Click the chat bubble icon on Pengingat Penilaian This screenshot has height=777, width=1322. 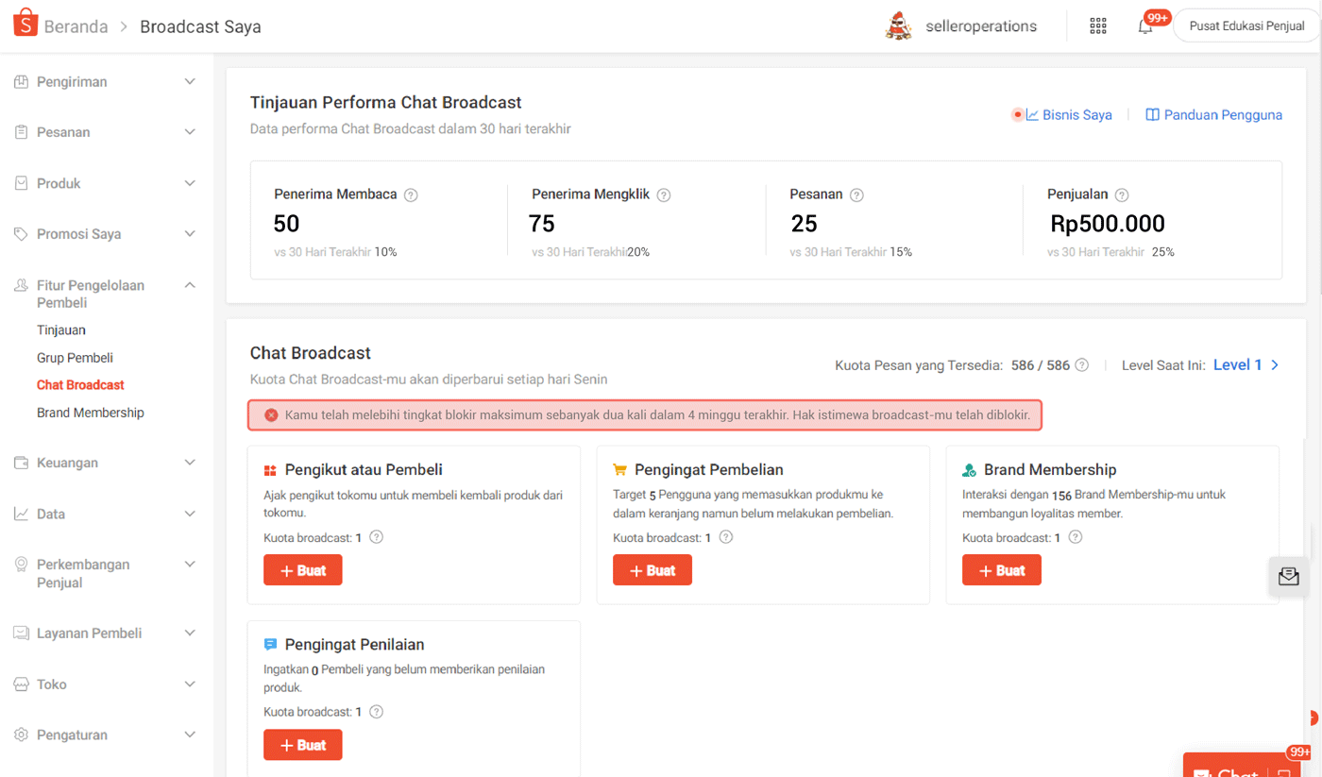coord(270,644)
